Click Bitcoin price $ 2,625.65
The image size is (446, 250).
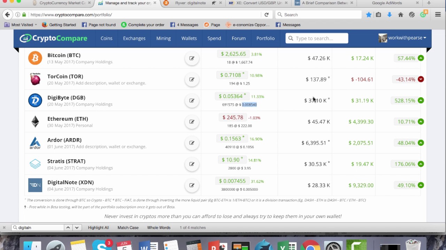(233, 54)
